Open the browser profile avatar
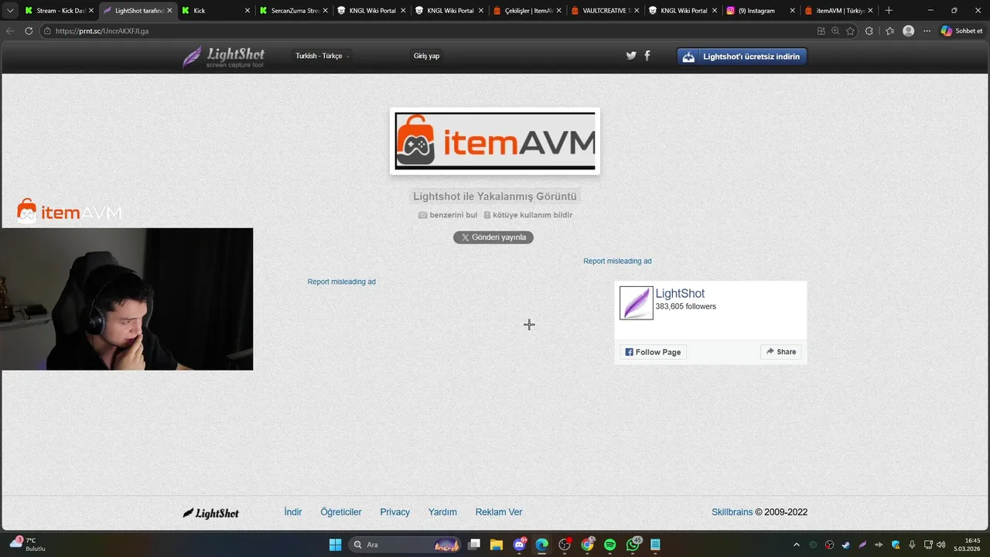Screen dimensions: 990x557 coord(909,31)
